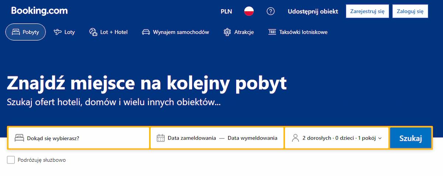Click the Booking.com logo
The image size is (443, 176).
tap(40, 11)
